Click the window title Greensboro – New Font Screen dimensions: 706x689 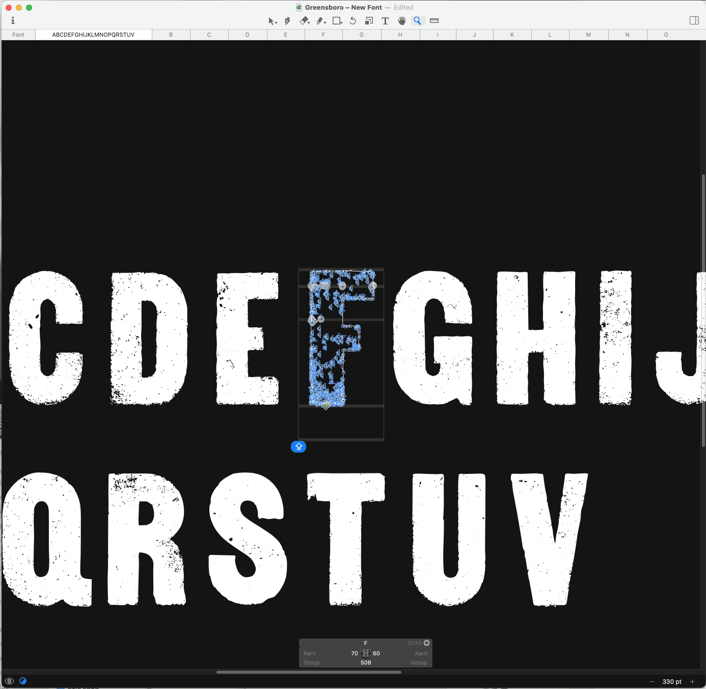(x=343, y=7)
